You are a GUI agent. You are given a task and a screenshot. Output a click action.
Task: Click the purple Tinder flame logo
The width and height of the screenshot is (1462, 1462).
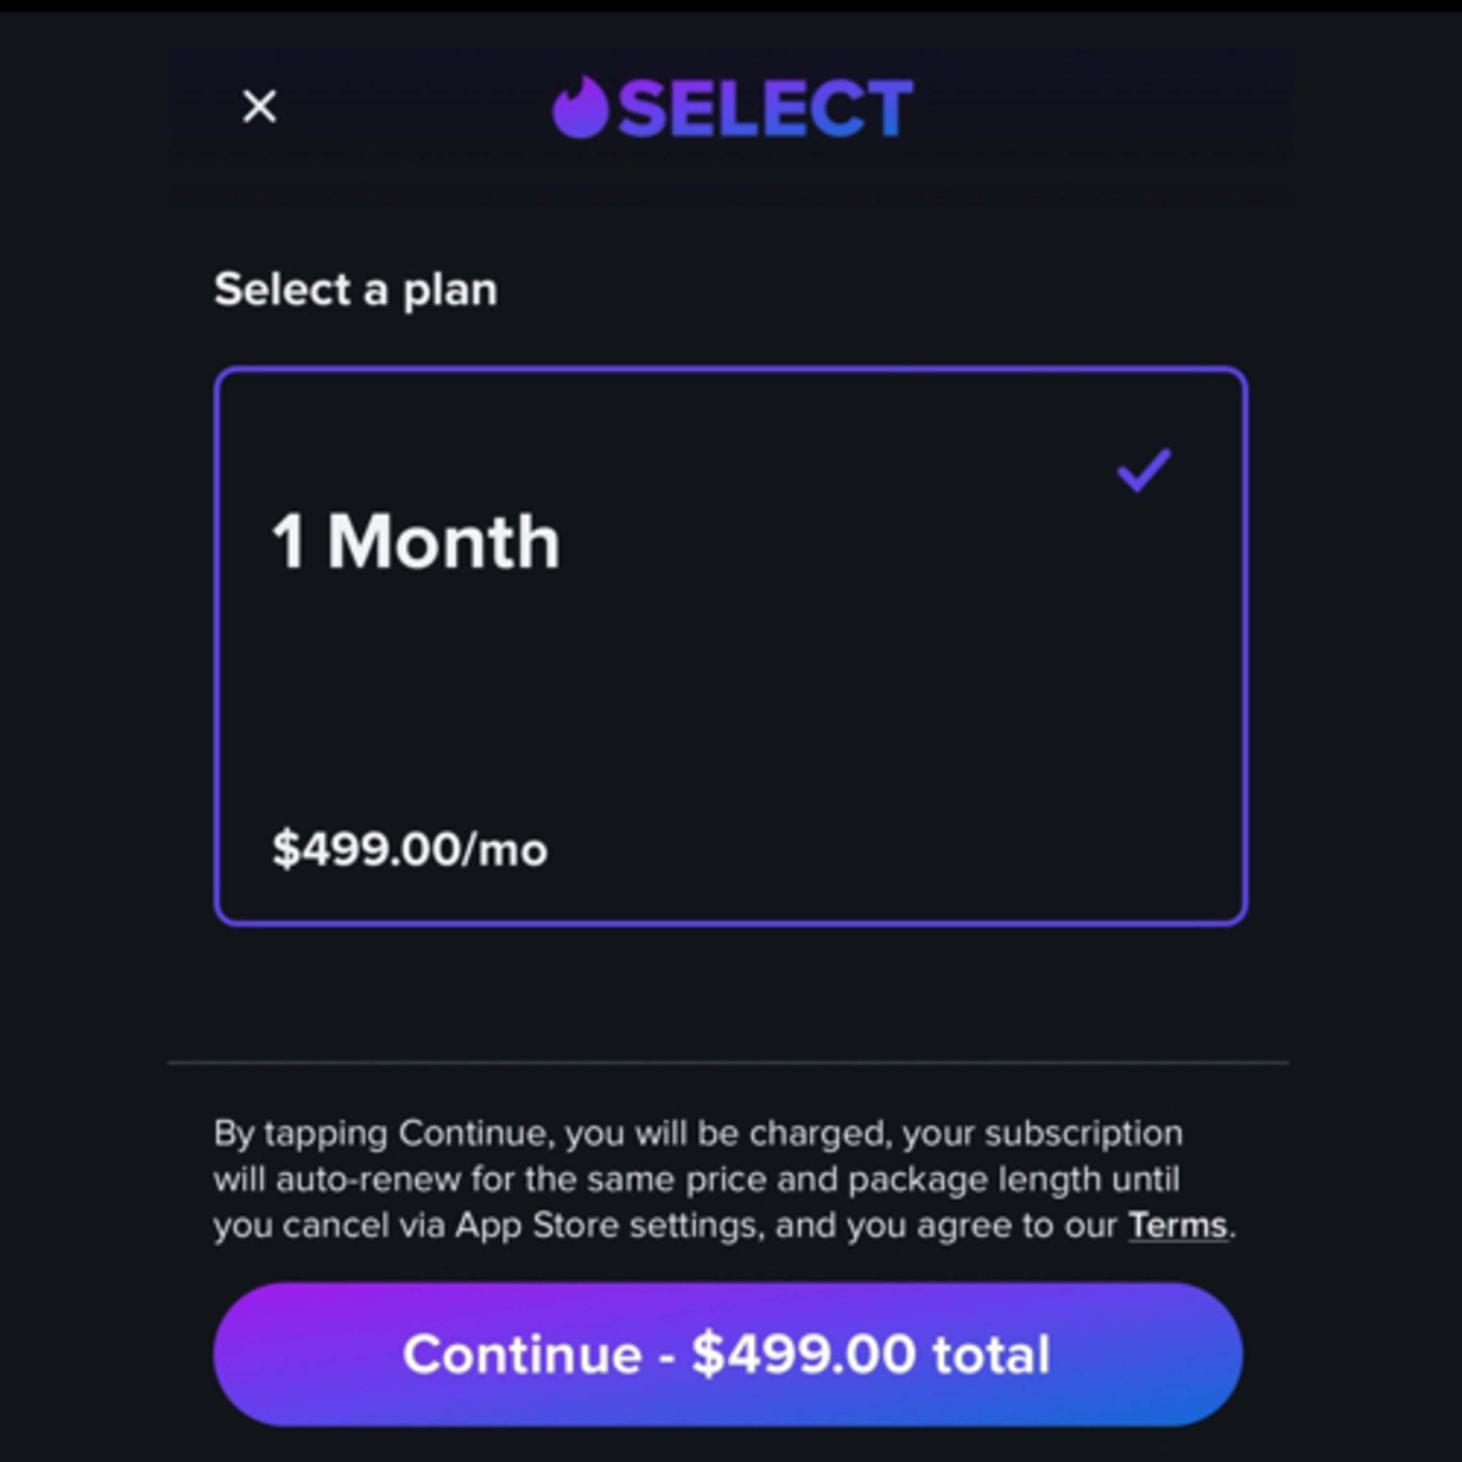click(579, 108)
